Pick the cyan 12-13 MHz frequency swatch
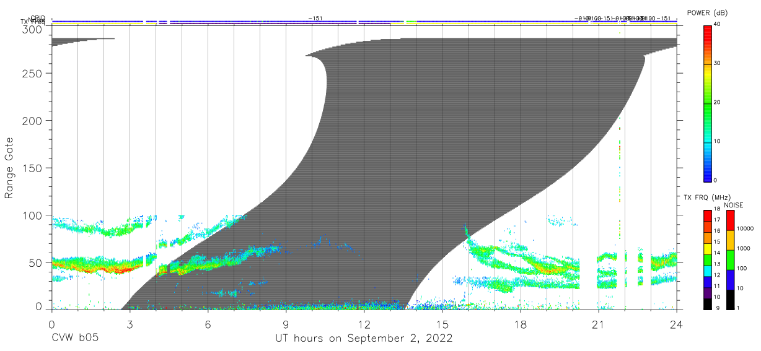The image size is (761, 351). (x=707, y=271)
